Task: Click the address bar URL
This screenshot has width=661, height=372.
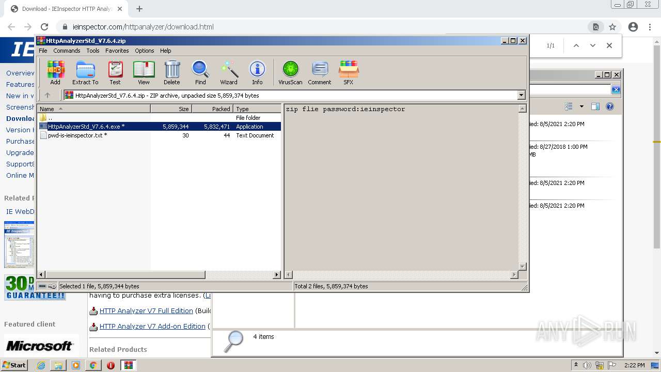Action: pyautogui.click(x=143, y=27)
